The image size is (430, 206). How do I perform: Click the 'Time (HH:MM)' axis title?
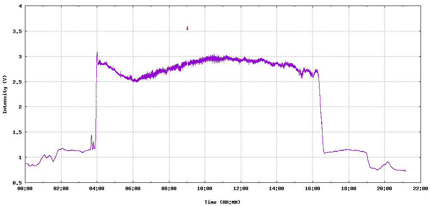(222, 202)
